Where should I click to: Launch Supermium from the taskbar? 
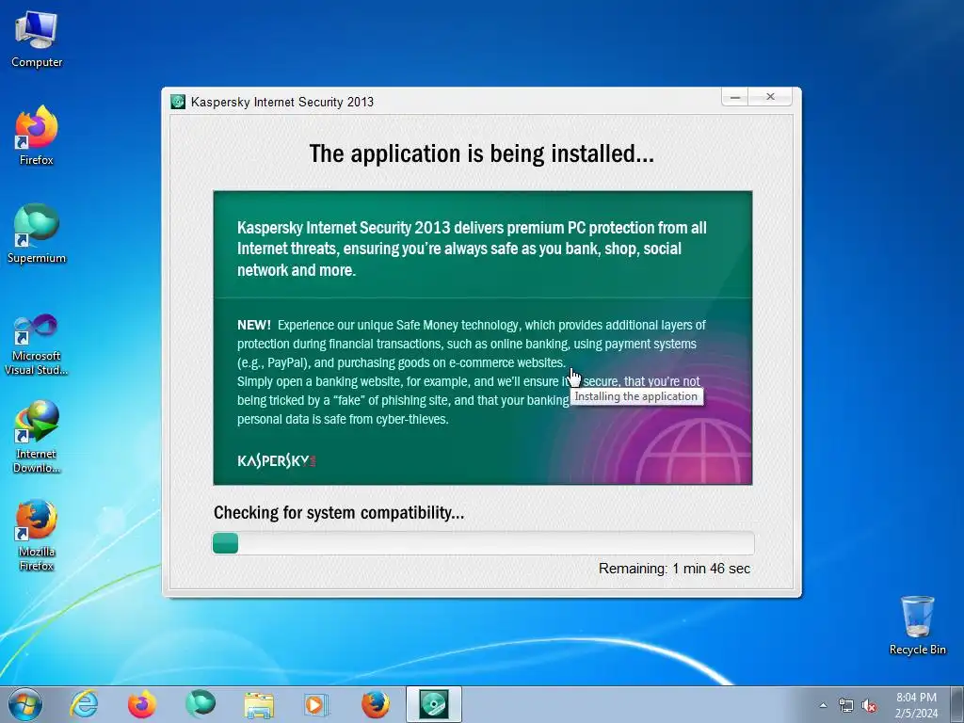click(x=201, y=704)
